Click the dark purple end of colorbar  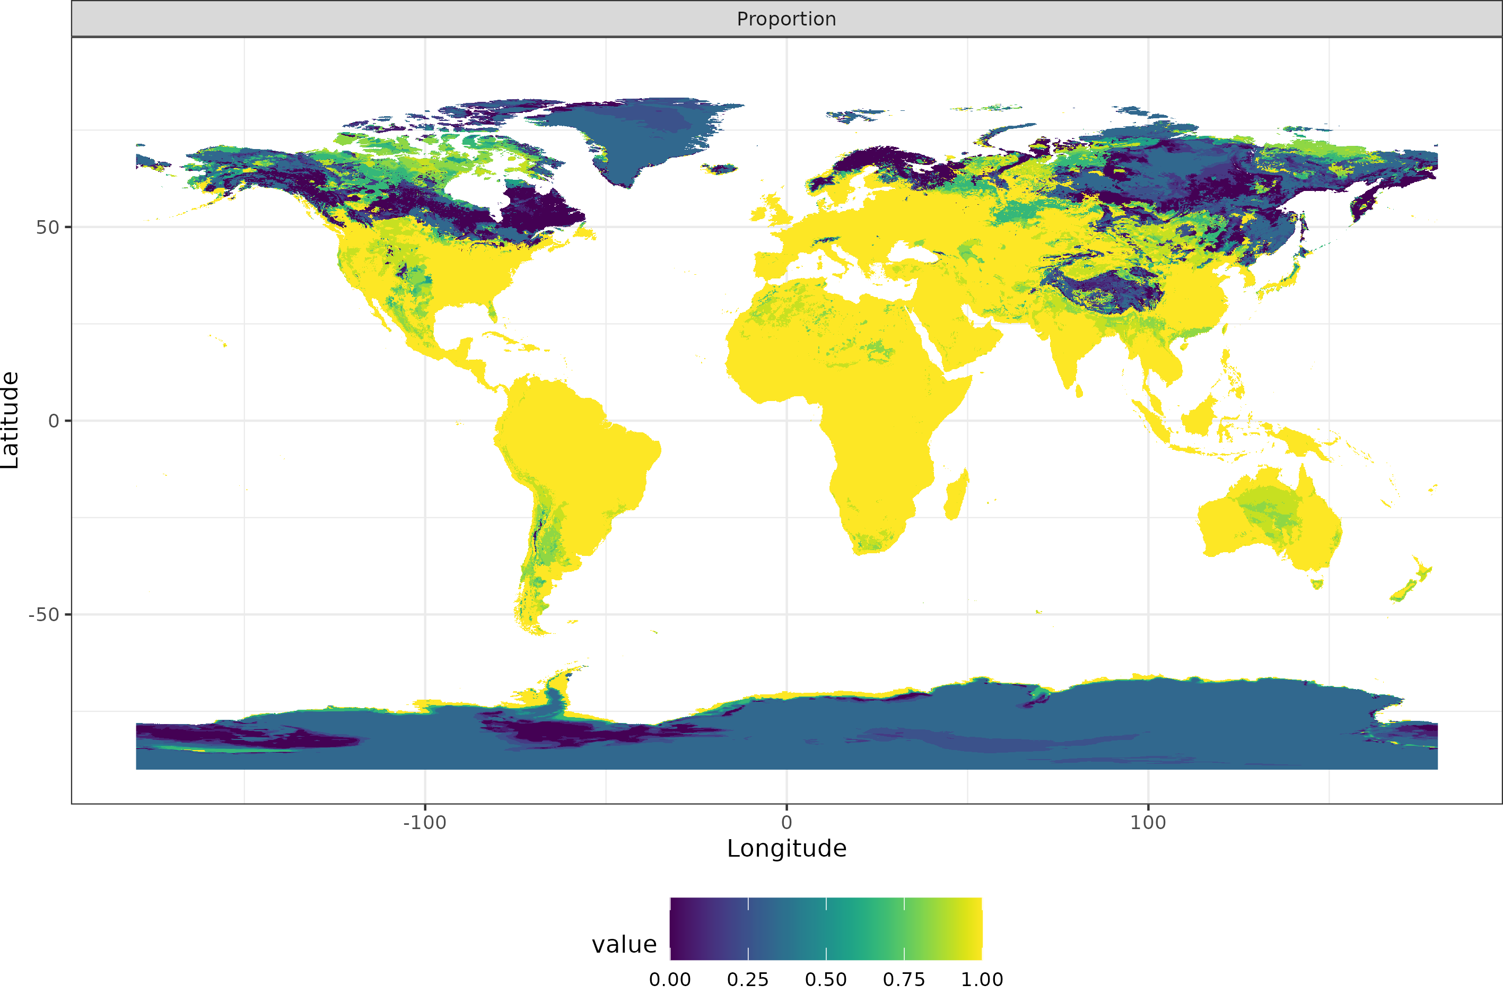[677, 928]
